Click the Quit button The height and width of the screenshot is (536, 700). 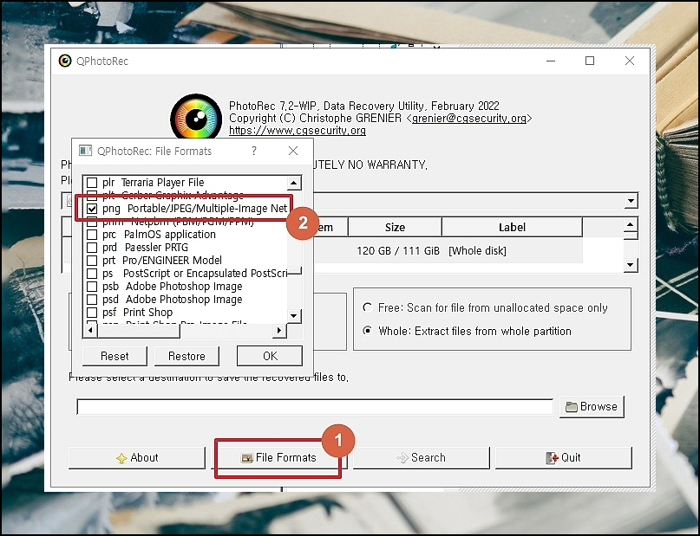pos(564,458)
